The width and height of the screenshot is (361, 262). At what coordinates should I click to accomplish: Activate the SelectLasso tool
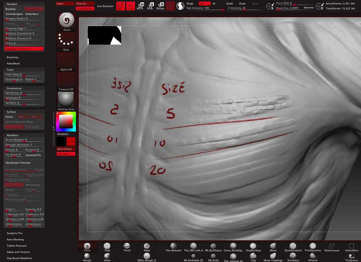point(332,247)
